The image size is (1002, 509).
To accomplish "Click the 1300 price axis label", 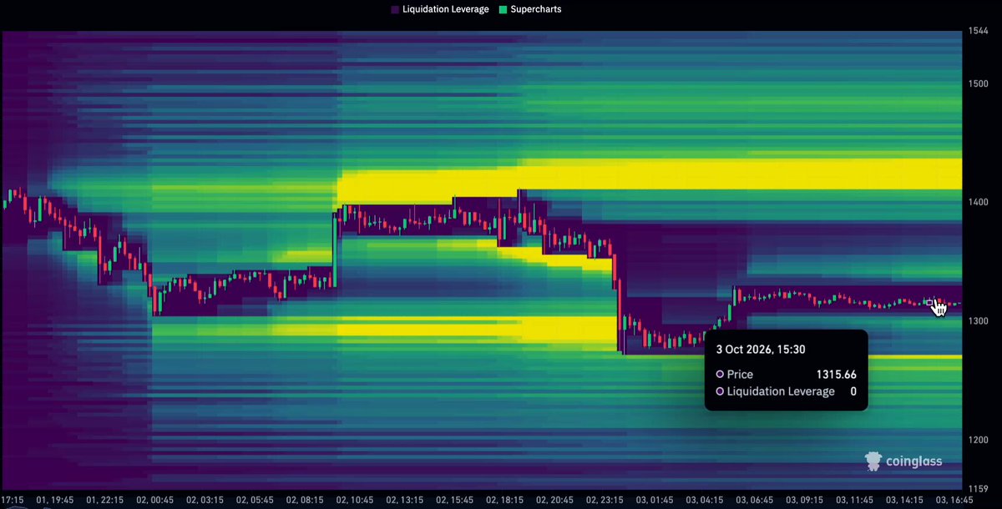I will 979,321.
